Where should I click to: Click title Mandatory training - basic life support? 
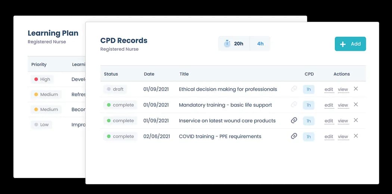[x=225, y=105]
